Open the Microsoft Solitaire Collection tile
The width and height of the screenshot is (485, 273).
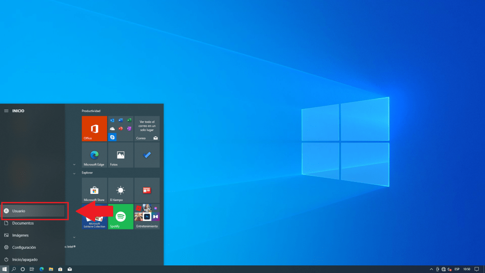pyautogui.click(x=94, y=220)
